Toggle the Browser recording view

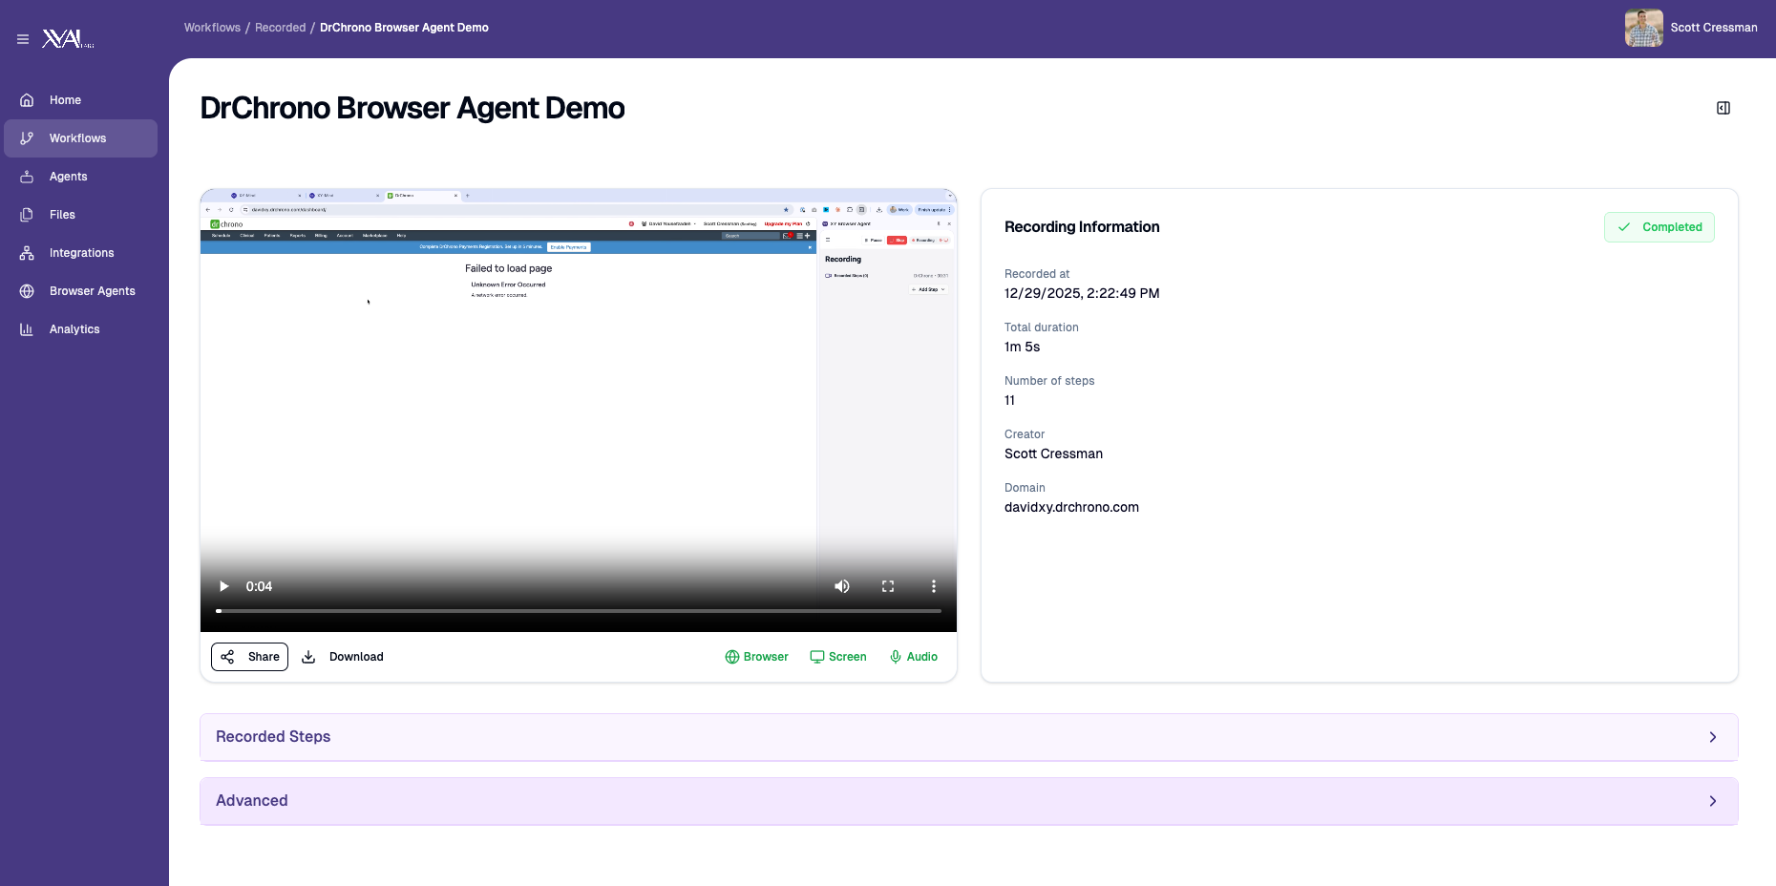click(756, 657)
